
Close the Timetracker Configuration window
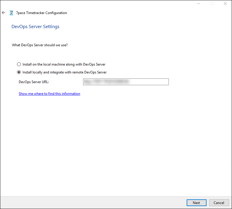click(225, 4)
